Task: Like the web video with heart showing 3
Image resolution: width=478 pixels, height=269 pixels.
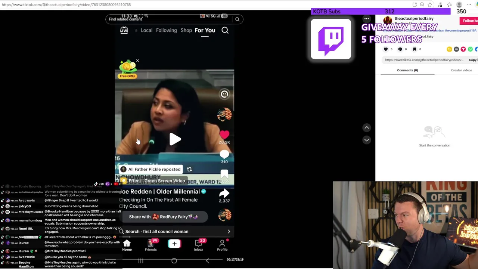Action: point(386,49)
